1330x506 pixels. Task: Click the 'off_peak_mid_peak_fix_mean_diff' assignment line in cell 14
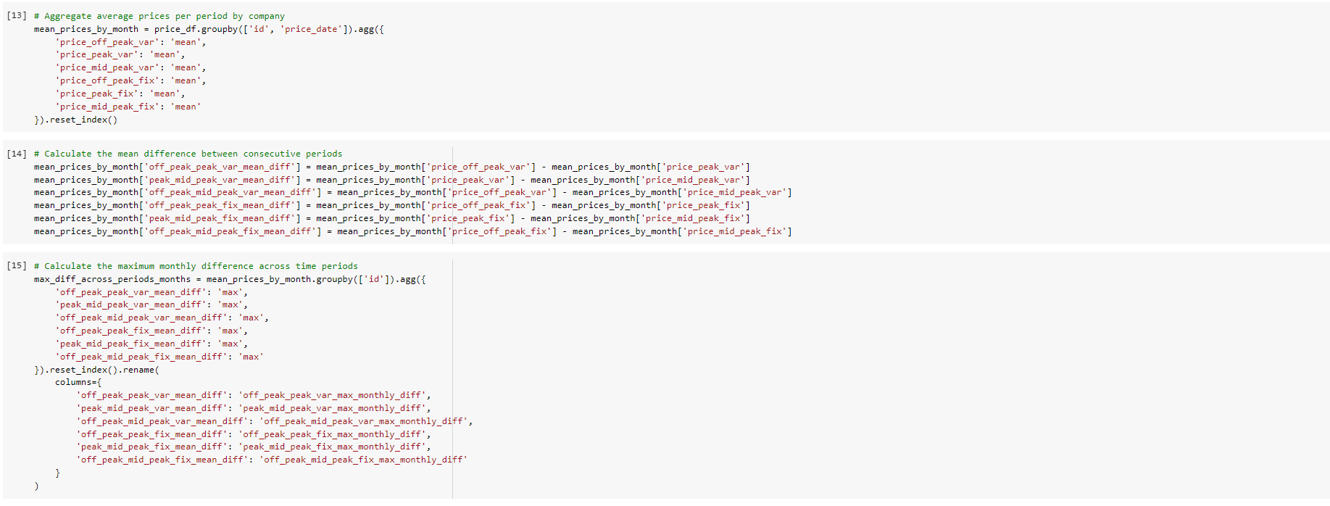[x=412, y=231]
